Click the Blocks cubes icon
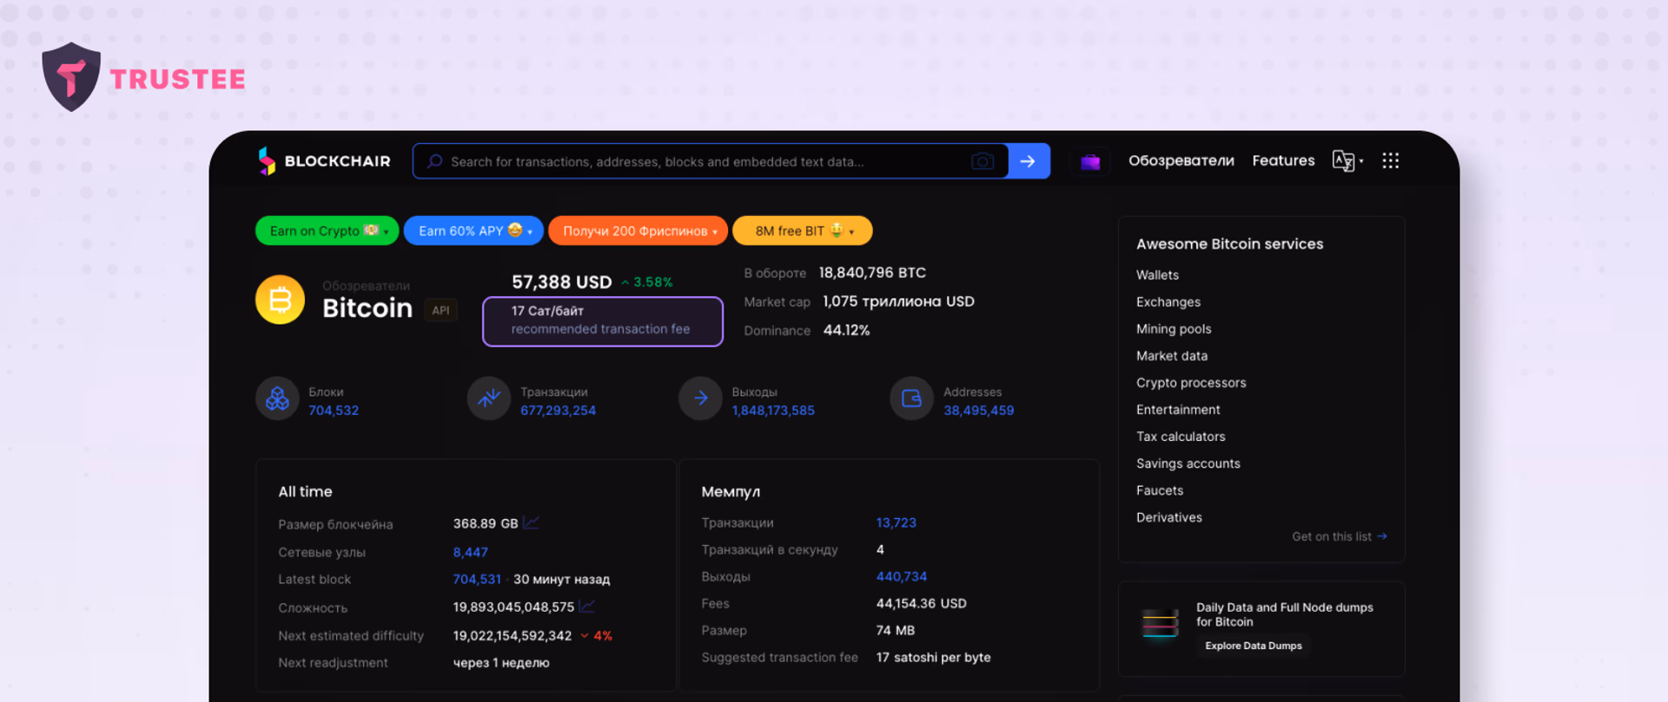1668x702 pixels. [277, 398]
